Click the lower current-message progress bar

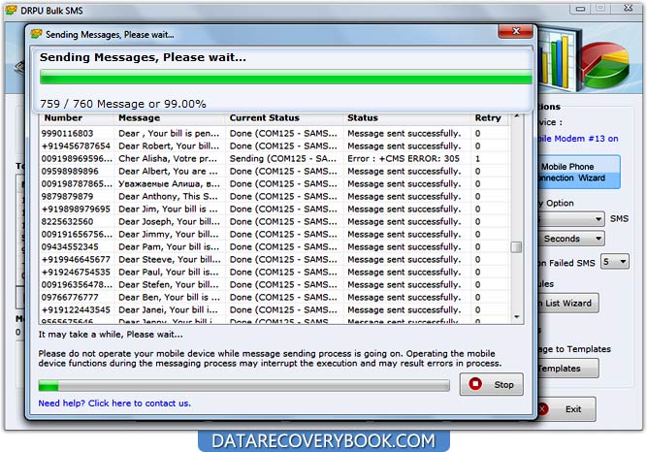click(x=243, y=385)
